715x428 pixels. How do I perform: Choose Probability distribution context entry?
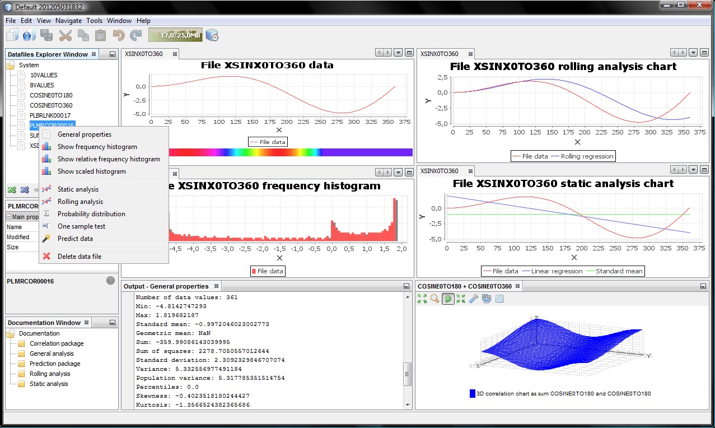pos(104,214)
